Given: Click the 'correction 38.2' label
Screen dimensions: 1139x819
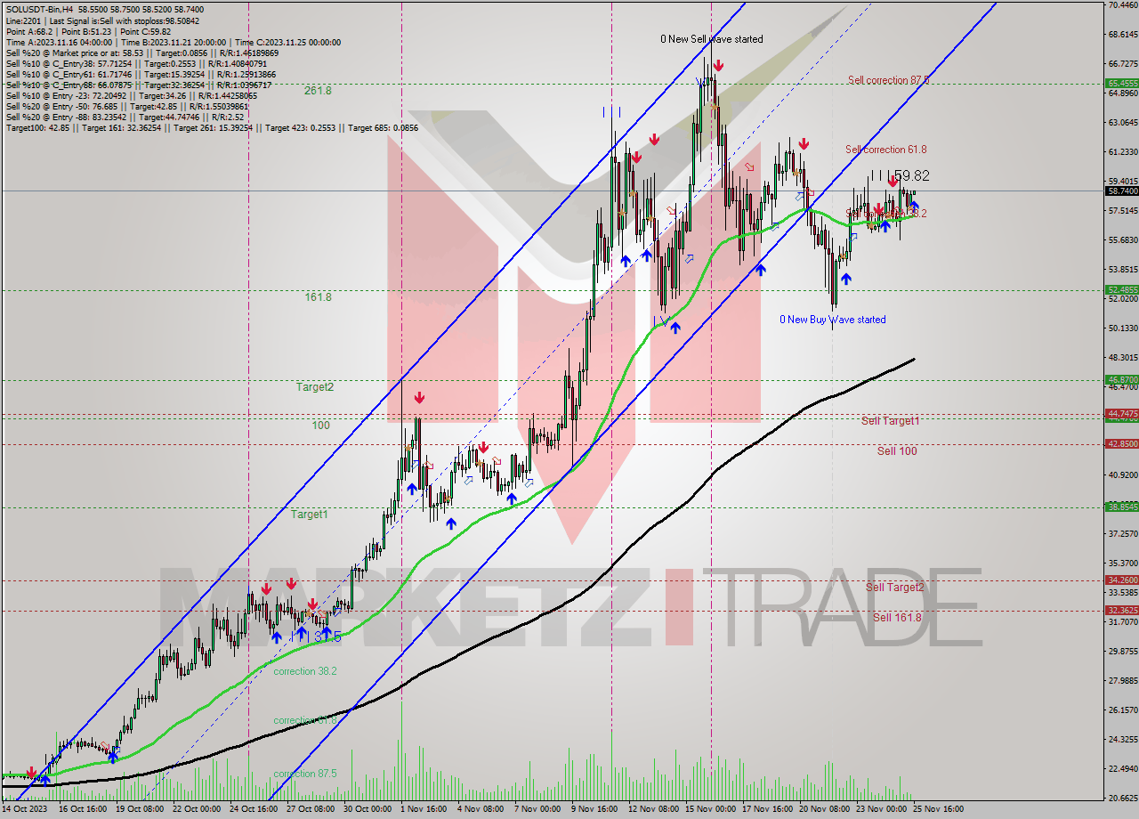Looking at the screenshot, I should coord(305,671).
